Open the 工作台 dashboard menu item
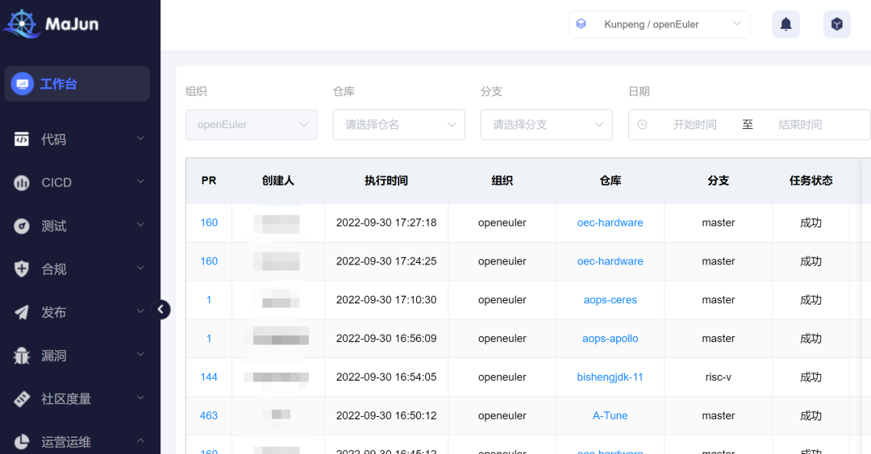The width and height of the screenshot is (871, 454). [x=77, y=84]
